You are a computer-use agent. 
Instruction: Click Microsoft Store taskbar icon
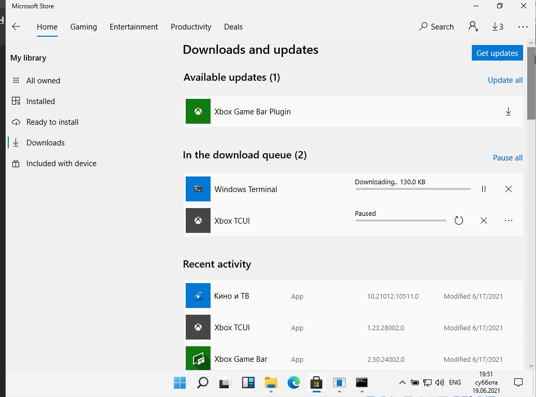(316, 383)
